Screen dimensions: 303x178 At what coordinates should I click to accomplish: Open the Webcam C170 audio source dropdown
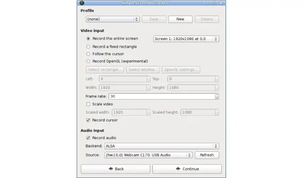pos(148,155)
